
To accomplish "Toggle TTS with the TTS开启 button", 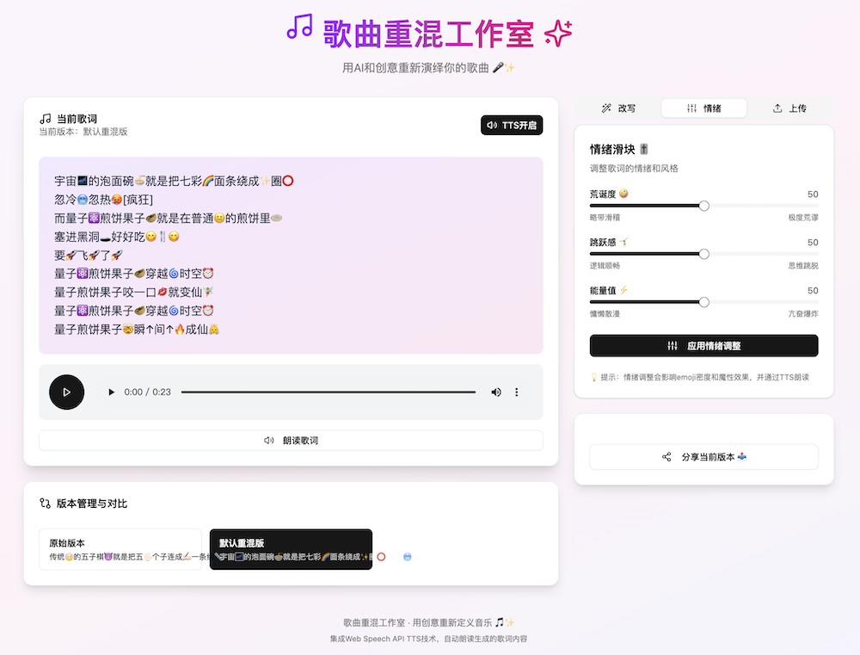I will coord(512,125).
